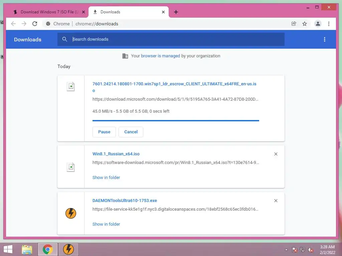Show hidden tray icons arrow

tap(286, 250)
